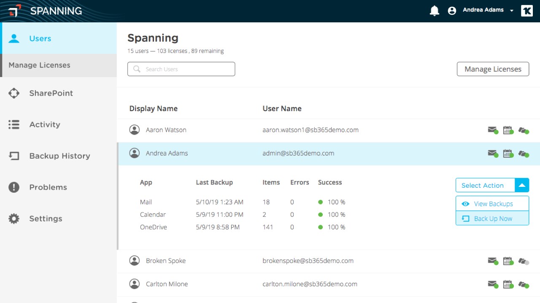Choose Back Up Now
Screen dimensions: 540x303
[x=492, y=218]
